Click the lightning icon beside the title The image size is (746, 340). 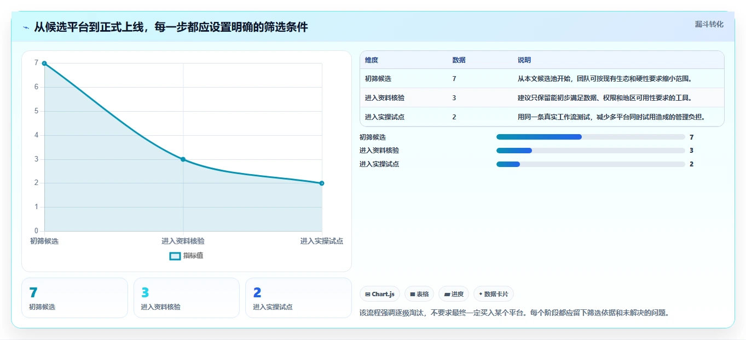tap(26, 27)
